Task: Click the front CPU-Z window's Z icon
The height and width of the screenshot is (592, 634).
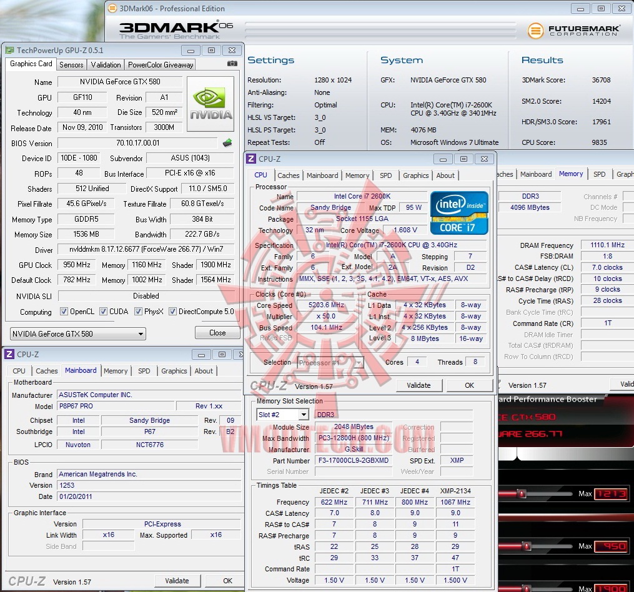Action: pos(251,159)
